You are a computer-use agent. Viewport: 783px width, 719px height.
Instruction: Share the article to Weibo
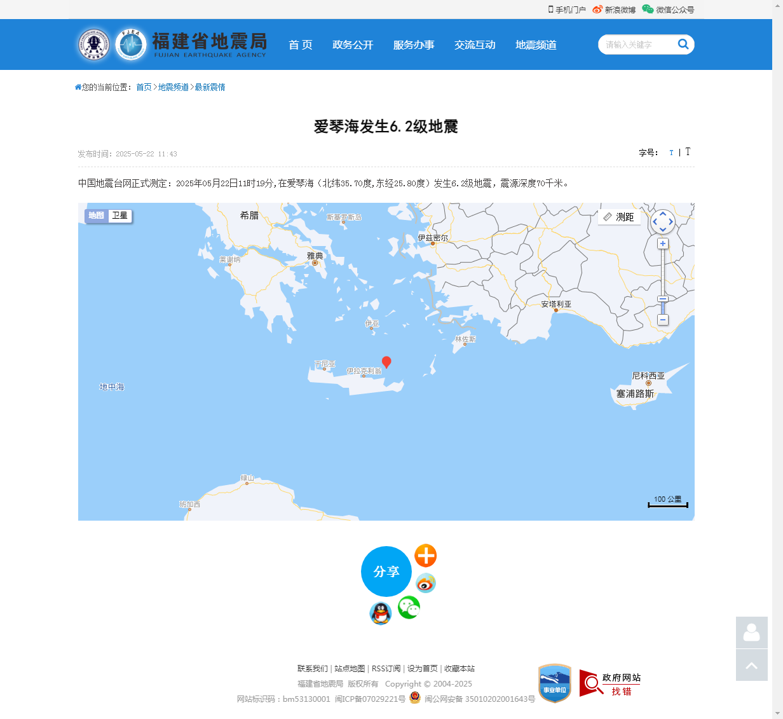tap(425, 583)
